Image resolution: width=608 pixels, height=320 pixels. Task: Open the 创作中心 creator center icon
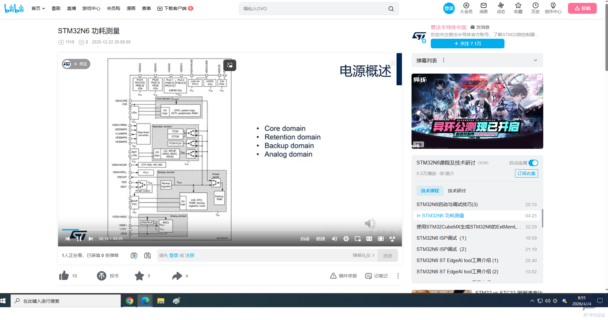[553, 8]
